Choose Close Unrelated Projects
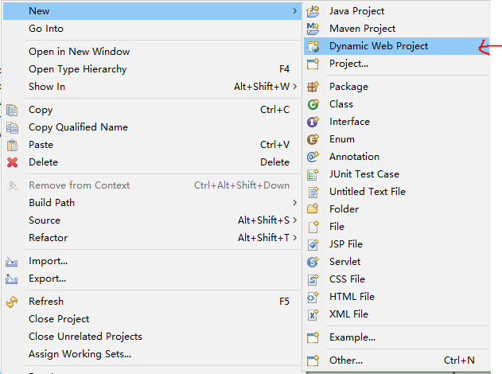 pyautogui.click(x=85, y=337)
